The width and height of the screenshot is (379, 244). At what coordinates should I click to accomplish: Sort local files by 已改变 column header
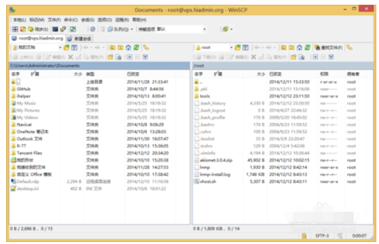pos(150,74)
